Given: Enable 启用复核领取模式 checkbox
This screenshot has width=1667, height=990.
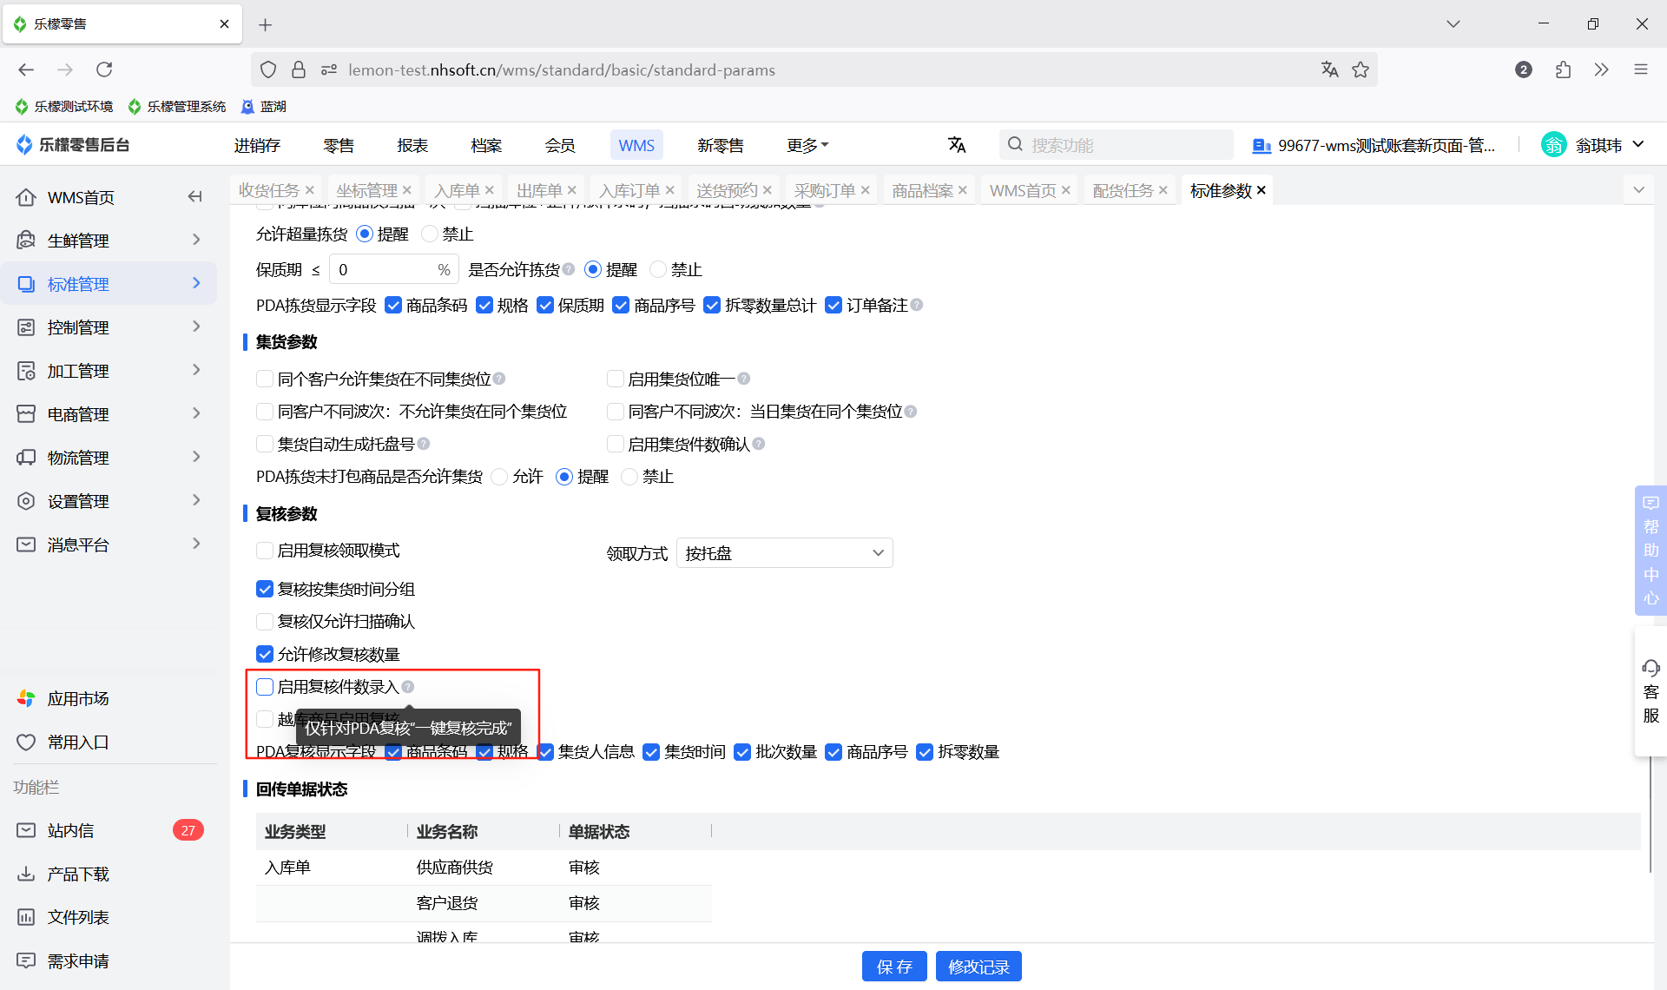Looking at the screenshot, I should point(265,551).
